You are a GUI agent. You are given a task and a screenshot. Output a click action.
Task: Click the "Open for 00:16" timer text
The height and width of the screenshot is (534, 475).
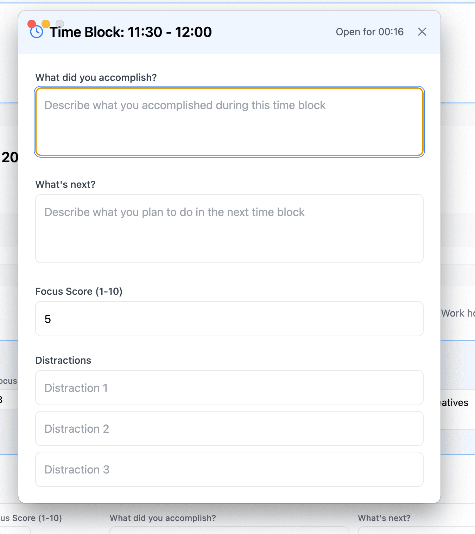(x=369, y=32)
